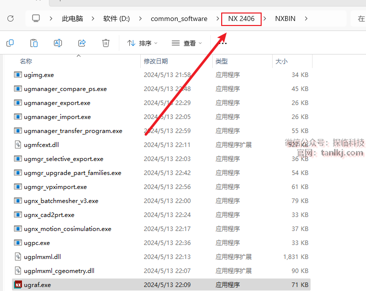Expand the chevron after NXBIN in the path
Viewport: 366px width, 291px height.
(x=306, y=18)
